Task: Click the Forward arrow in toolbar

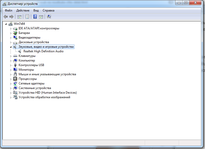Action: (11, 17)
